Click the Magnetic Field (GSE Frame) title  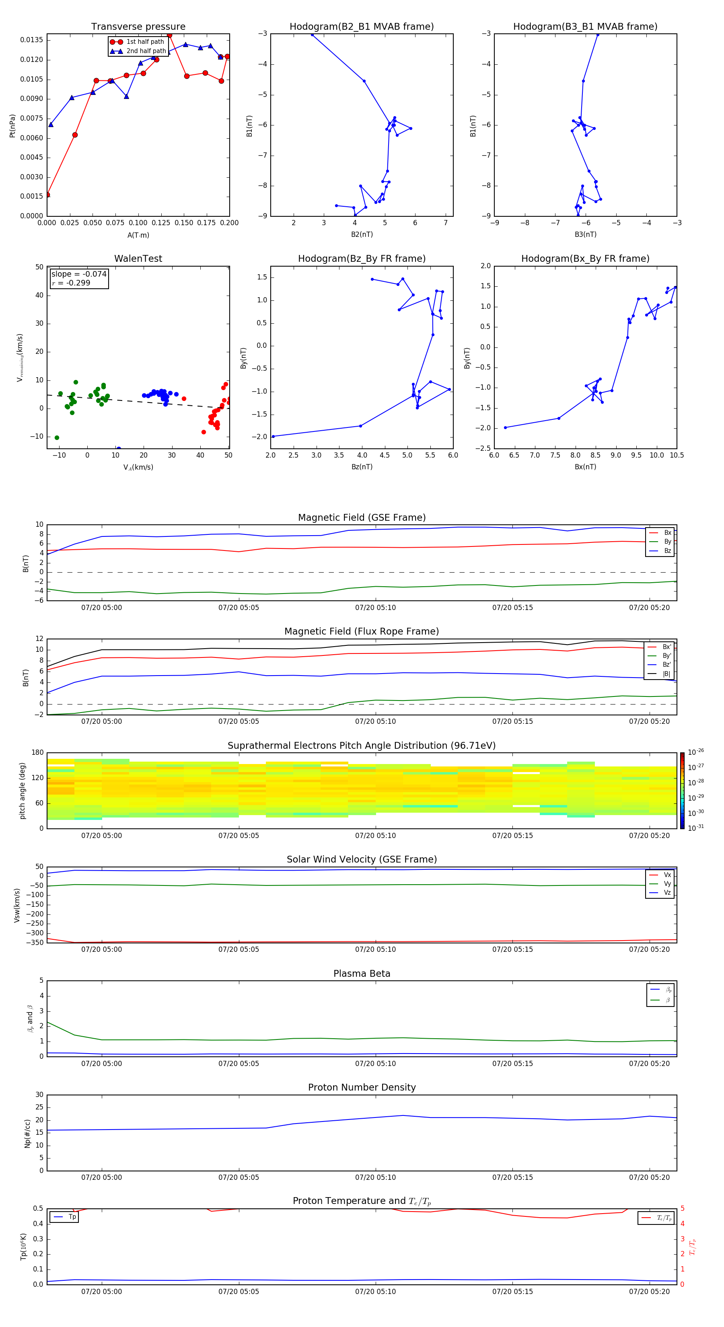[x=362, y=518]
